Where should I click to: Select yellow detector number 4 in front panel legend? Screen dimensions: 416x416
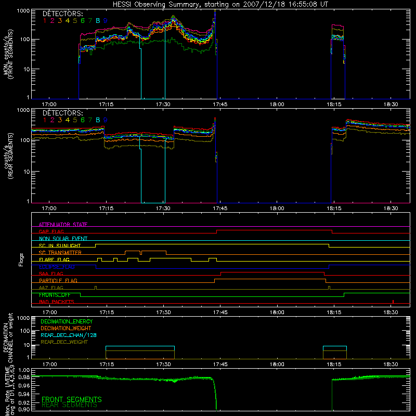[x=68, y=21]
